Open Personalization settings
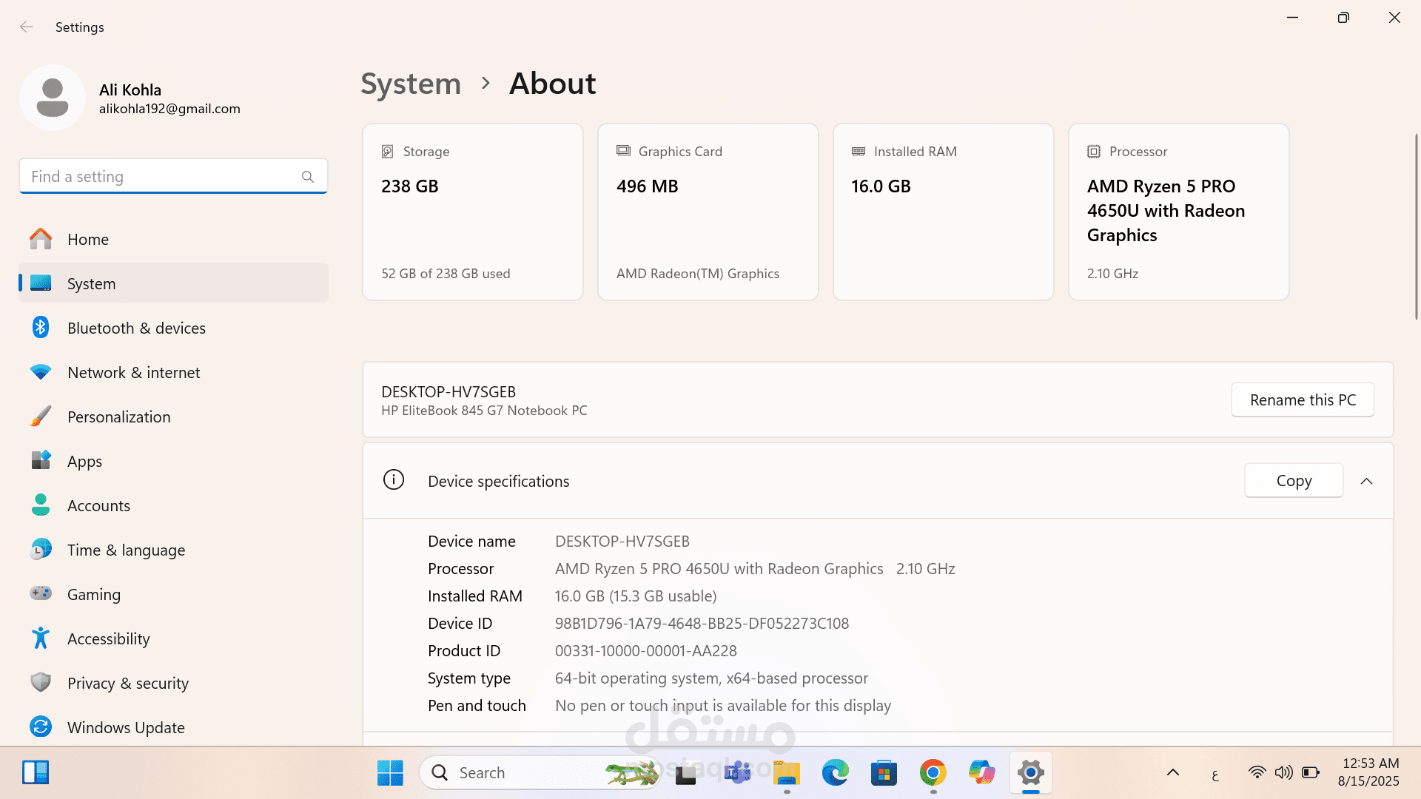Viewport: 1421px width, 799px height. [x=173, y=417]
